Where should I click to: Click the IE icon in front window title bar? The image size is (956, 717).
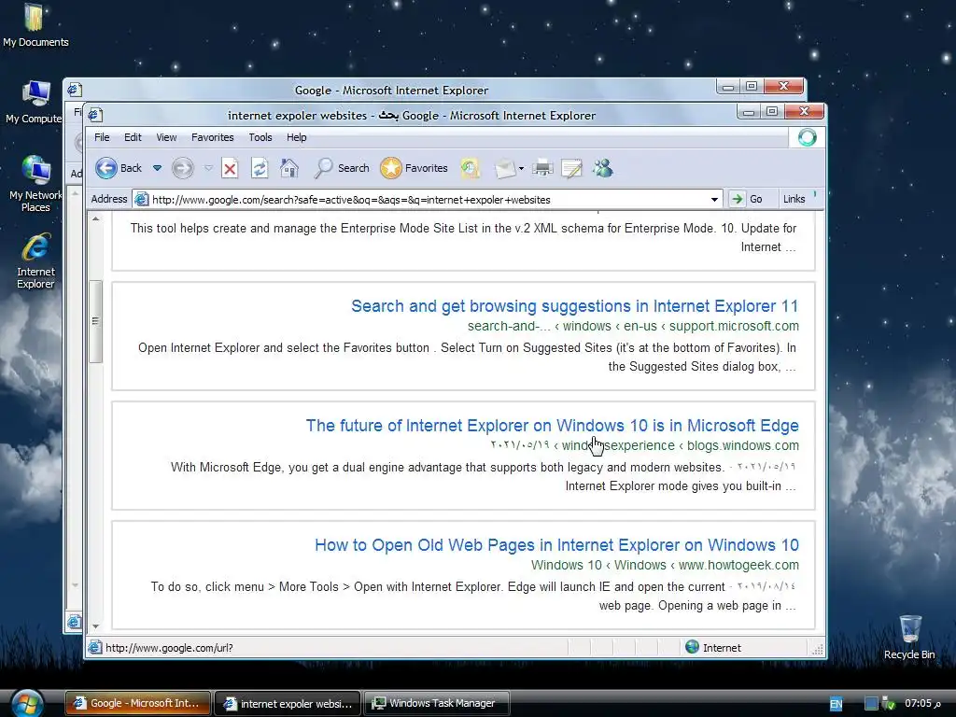pos(94,115)
